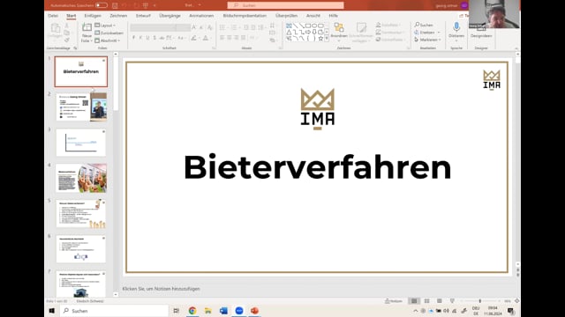Click the format painter icon
The height and width of the screenshot is (317, 565).
pos(67,40)
